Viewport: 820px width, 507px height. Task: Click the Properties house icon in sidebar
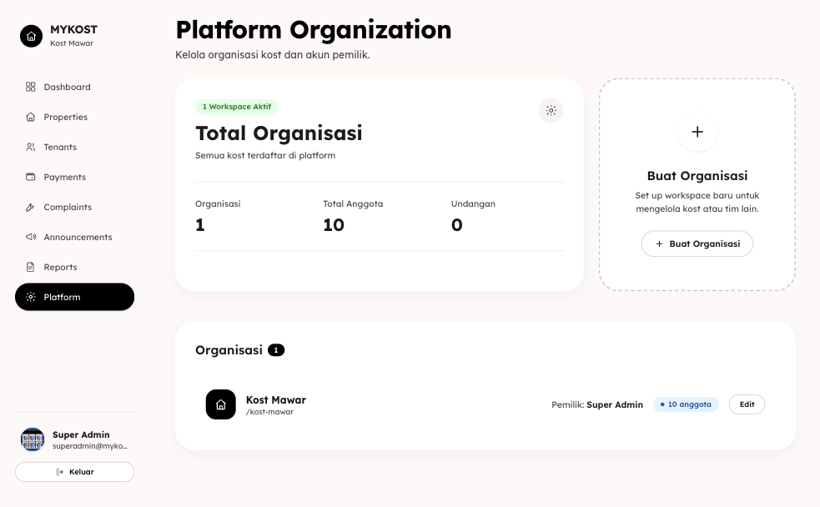point(31,117)
